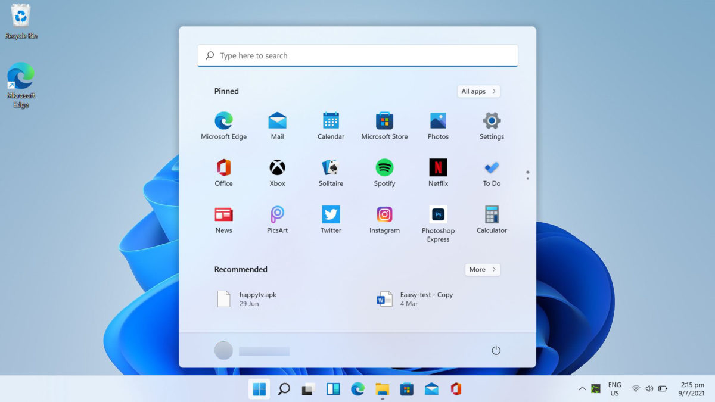715x402 pixels.
Task: Switch keyboard language via ENG US indicator
Action: coord(614,388)
